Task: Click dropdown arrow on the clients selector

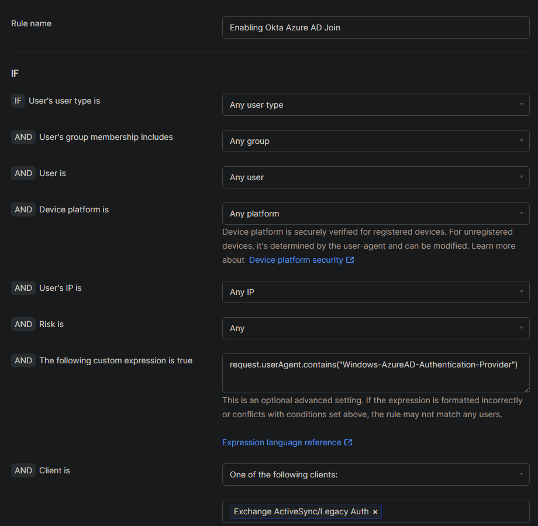Action: (x=522, y=475)
